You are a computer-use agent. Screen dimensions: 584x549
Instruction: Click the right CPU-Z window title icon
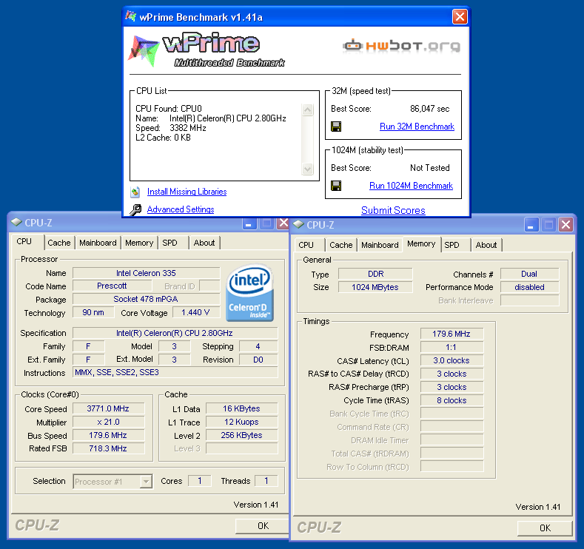[298, 224]
